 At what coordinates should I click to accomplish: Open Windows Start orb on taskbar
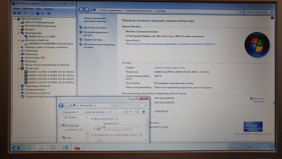click(x=16, y=147)
